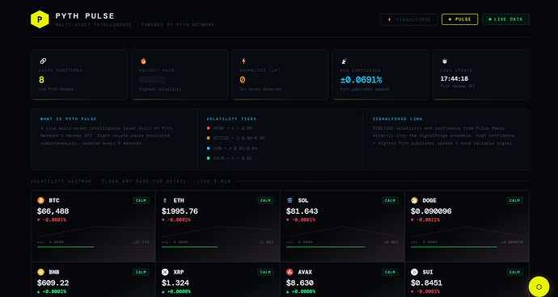558x297 pixels.
Task: Click the SOL sparkline chart
Action: [x=342, y=232]
